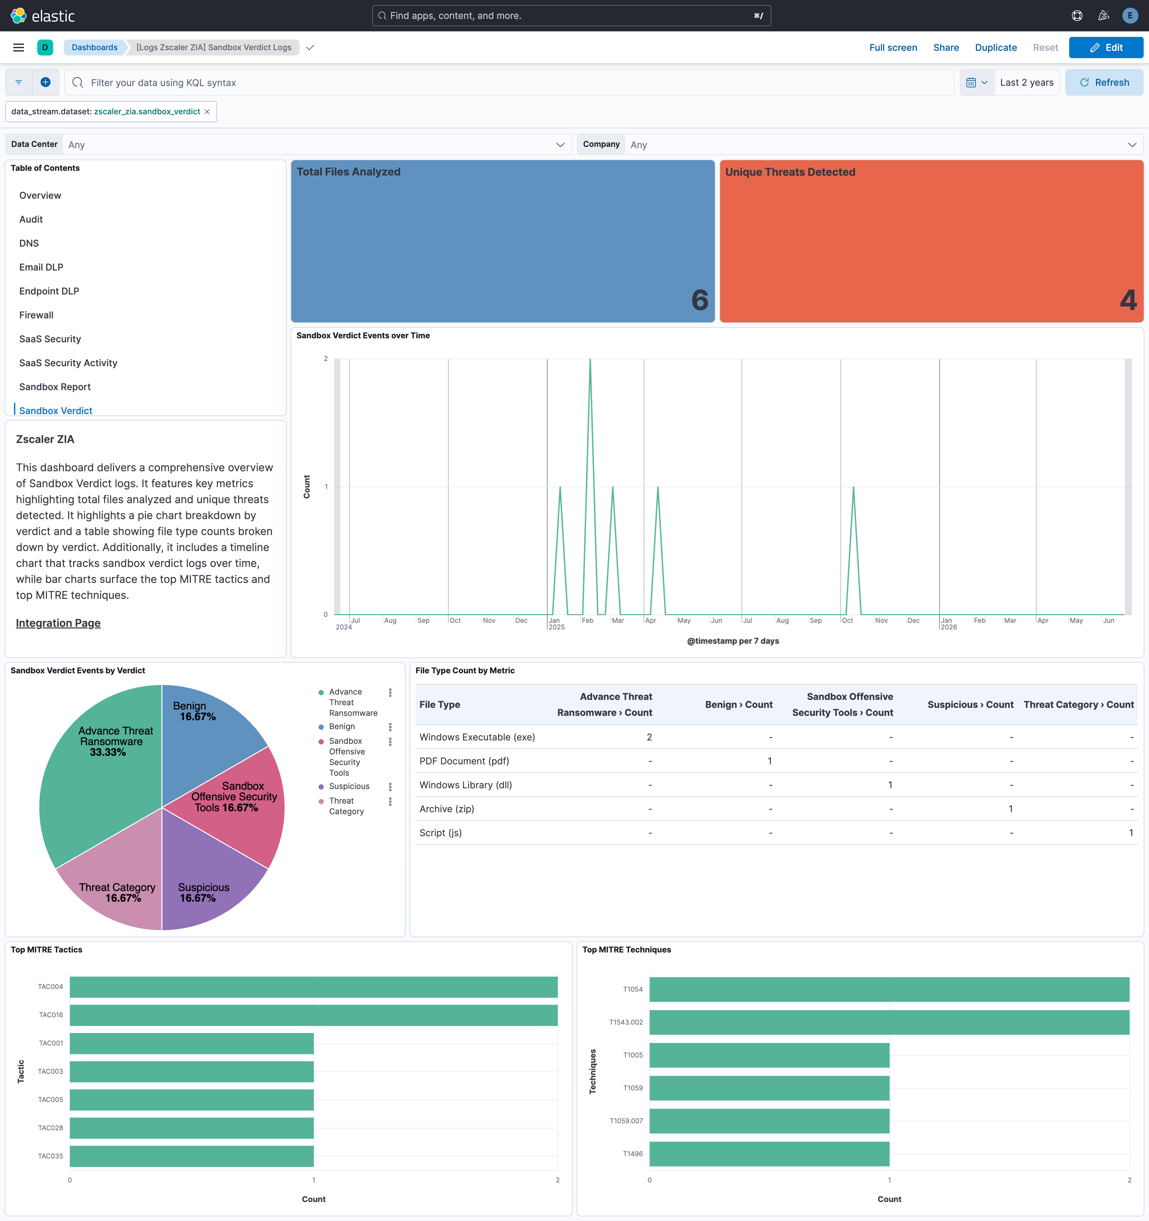Click the Total Files Analyzed metric panel
Image resolution: width=1149 pixels, height=1221 pixels.
503,241
